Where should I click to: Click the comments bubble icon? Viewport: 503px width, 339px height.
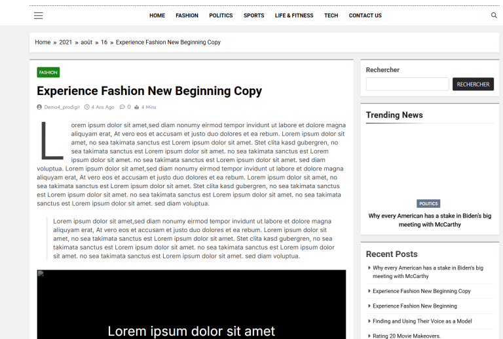pyautogui.click(x=122, y=107)
